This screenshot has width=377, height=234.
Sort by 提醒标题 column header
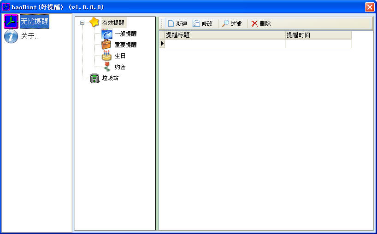(x=225, y=35)
